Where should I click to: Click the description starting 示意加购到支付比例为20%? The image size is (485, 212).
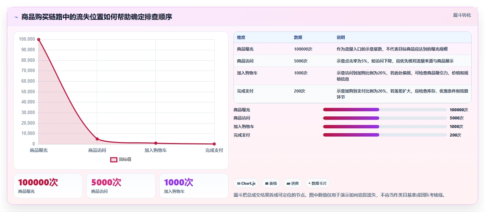402,94
